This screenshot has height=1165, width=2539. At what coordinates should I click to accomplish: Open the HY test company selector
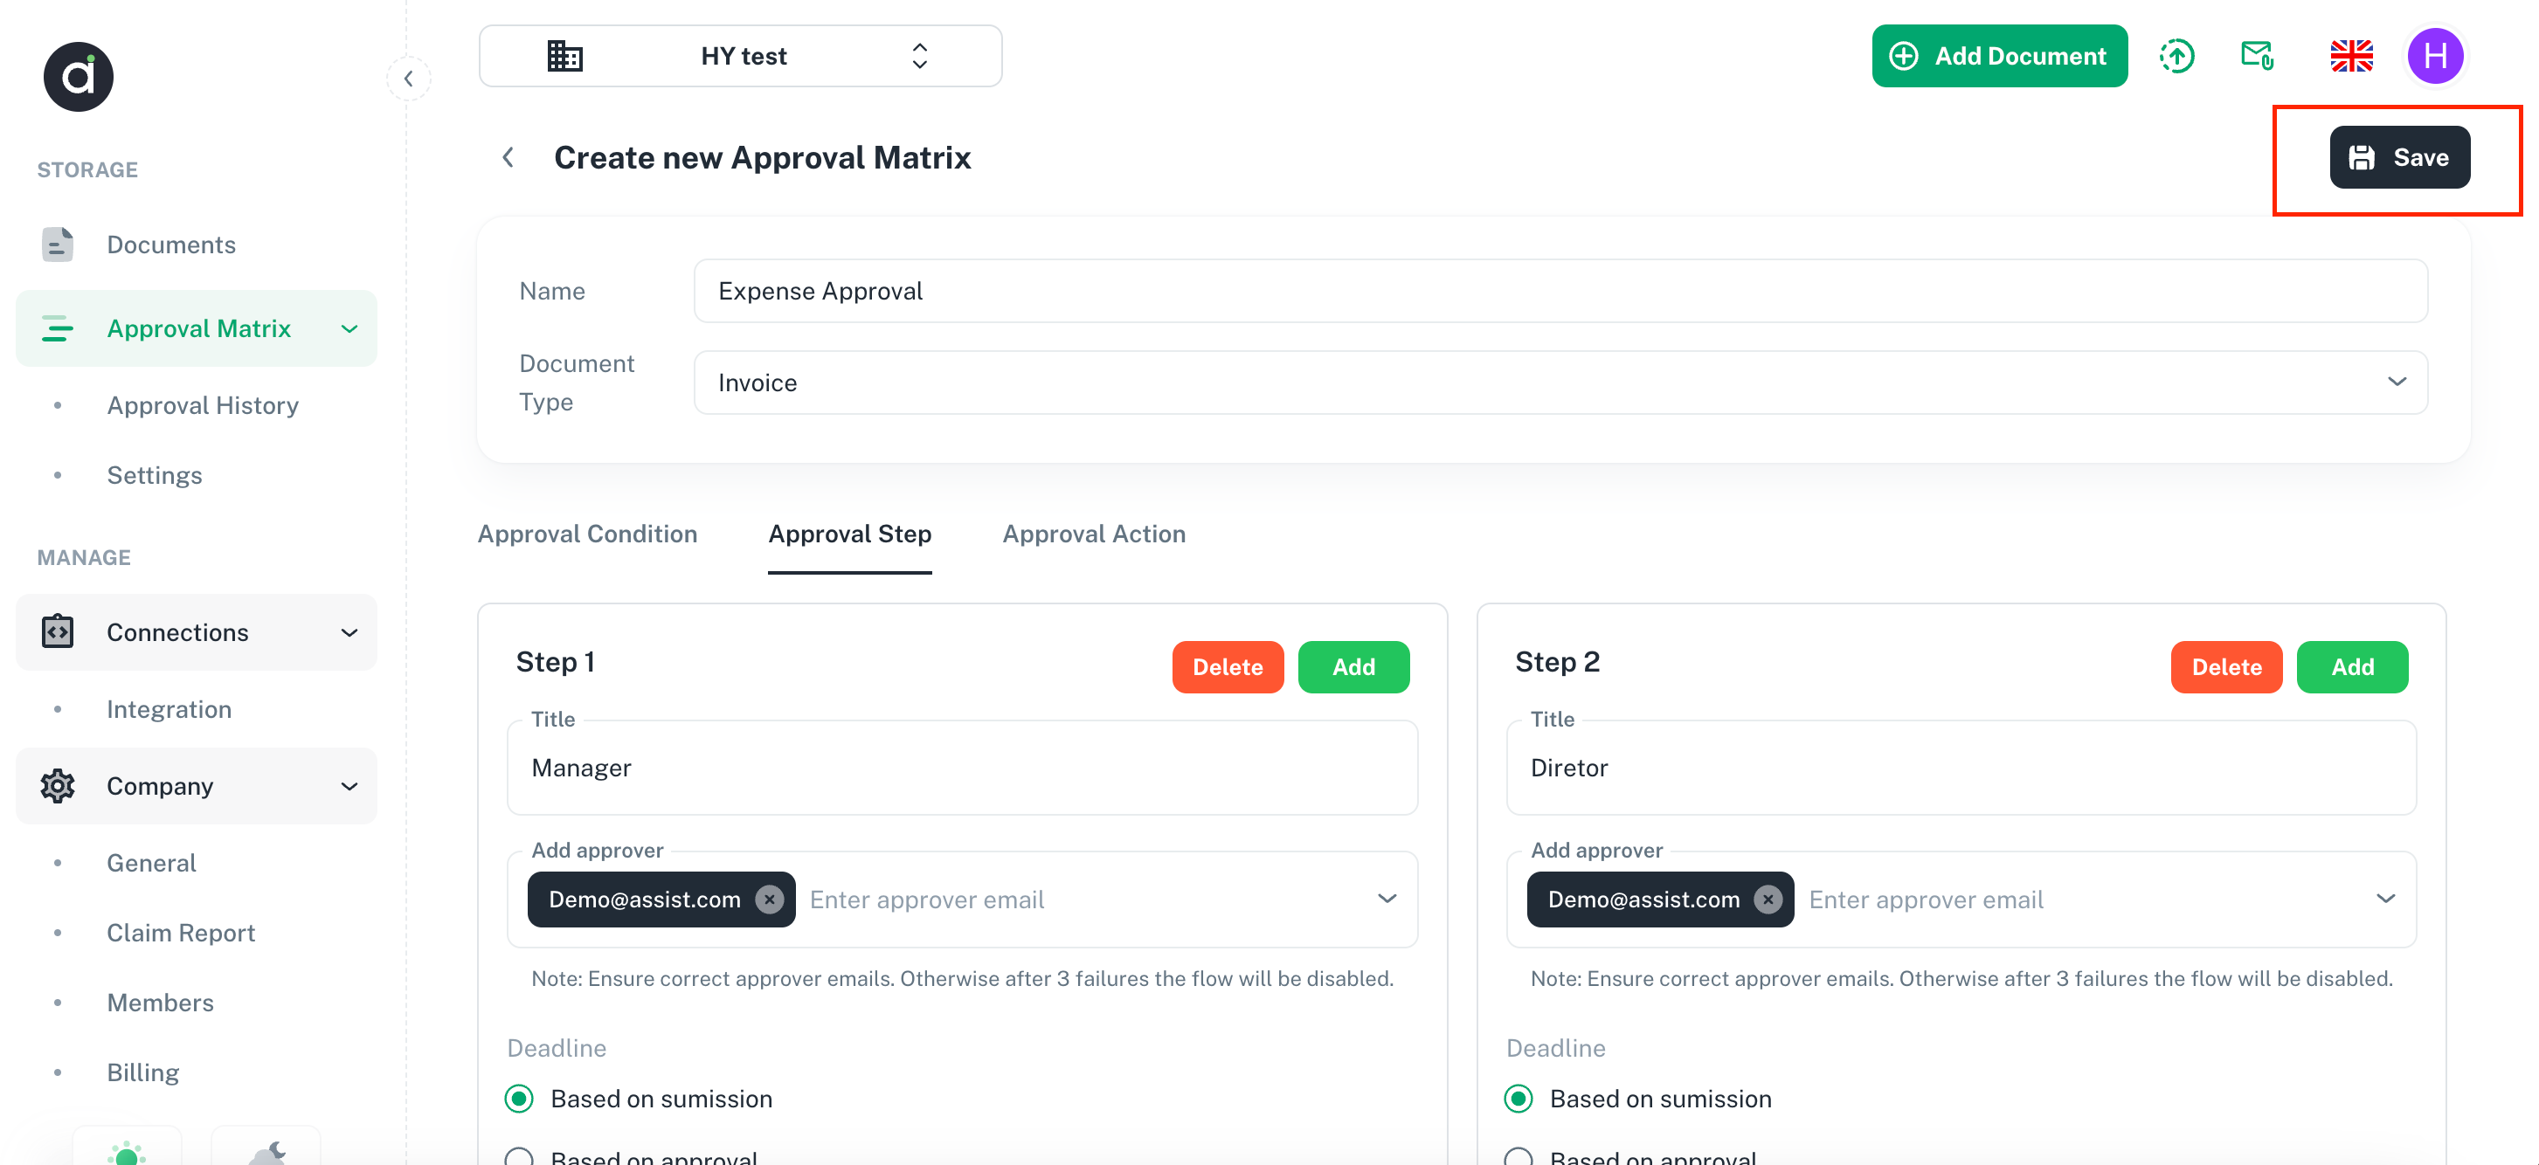(x=740, y=56)
